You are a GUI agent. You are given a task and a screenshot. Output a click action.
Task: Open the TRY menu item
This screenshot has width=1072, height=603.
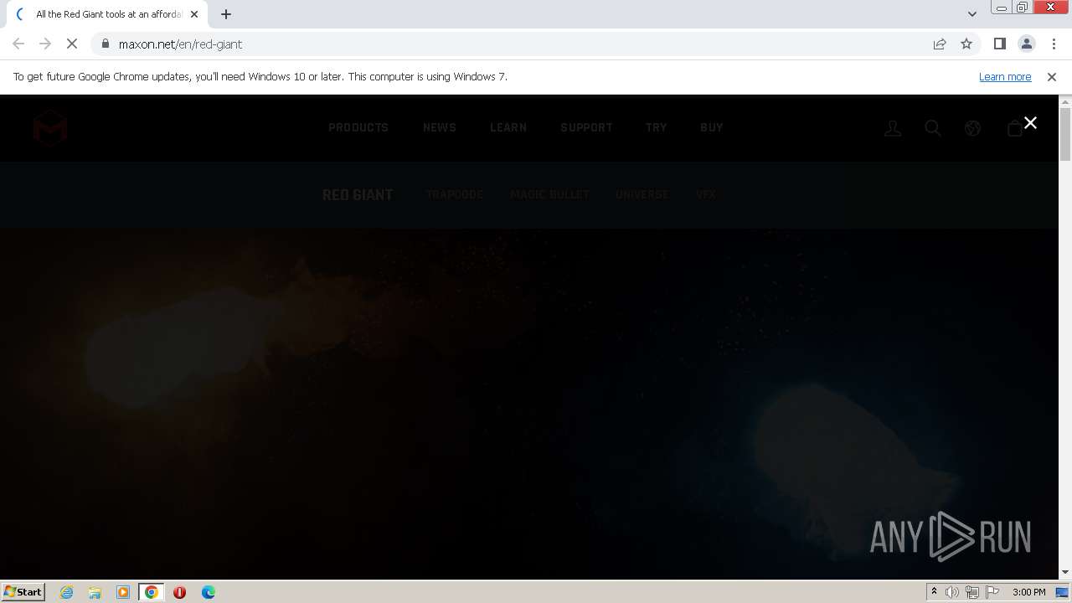(x=657, y=127)
